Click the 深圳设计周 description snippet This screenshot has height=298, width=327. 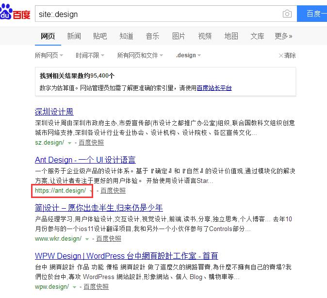165,128
